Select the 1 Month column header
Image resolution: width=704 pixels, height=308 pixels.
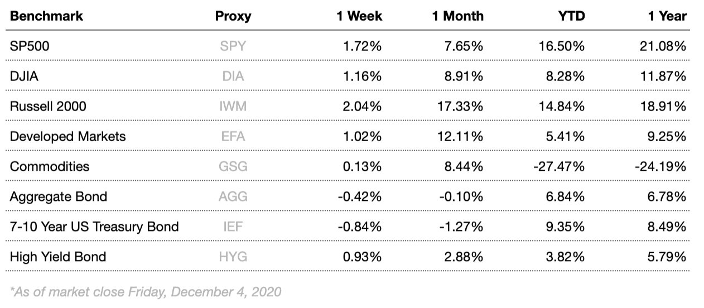tap(457, 16)
